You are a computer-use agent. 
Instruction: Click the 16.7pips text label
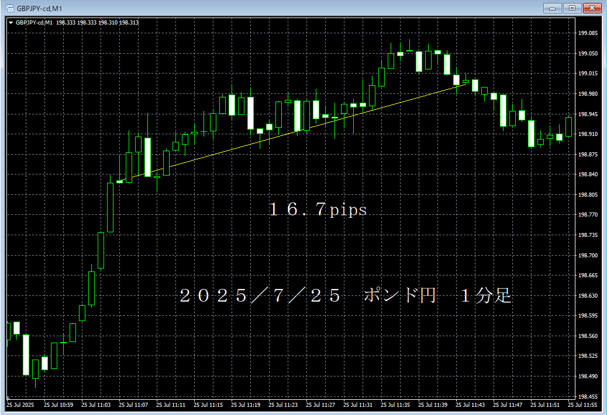pos(318,210)
